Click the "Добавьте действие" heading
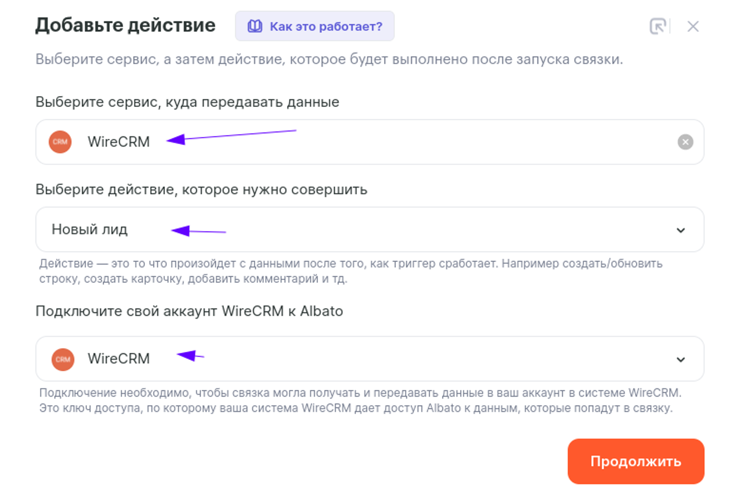The width and height of the screenshot is (730, 504). (x=125, y=25)
